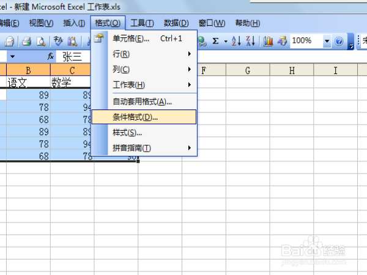Select column I header
This screenshot has width=367, height=275.
coord(335,70)
